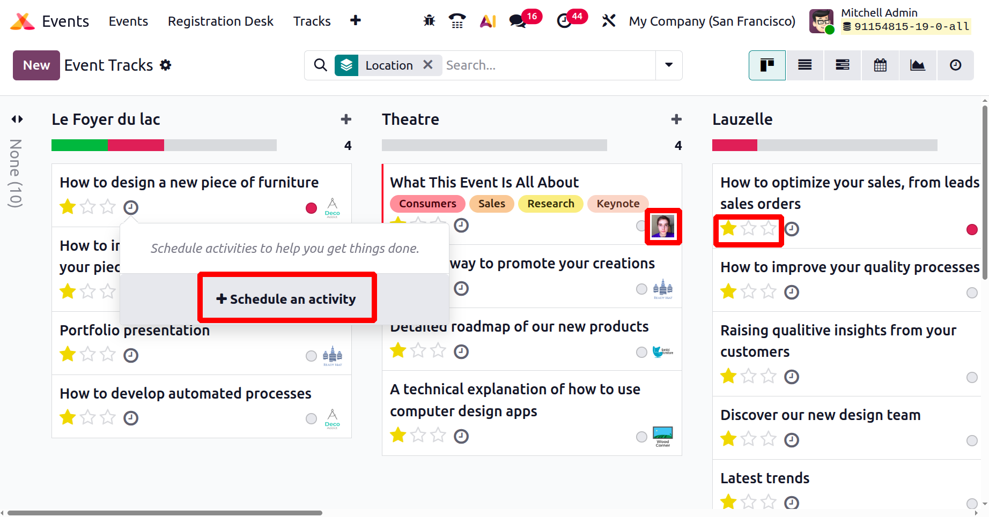Screen dimensions: 989x517
Task: Open the activities clock icon in navbar
Action: tap(564, 21)
